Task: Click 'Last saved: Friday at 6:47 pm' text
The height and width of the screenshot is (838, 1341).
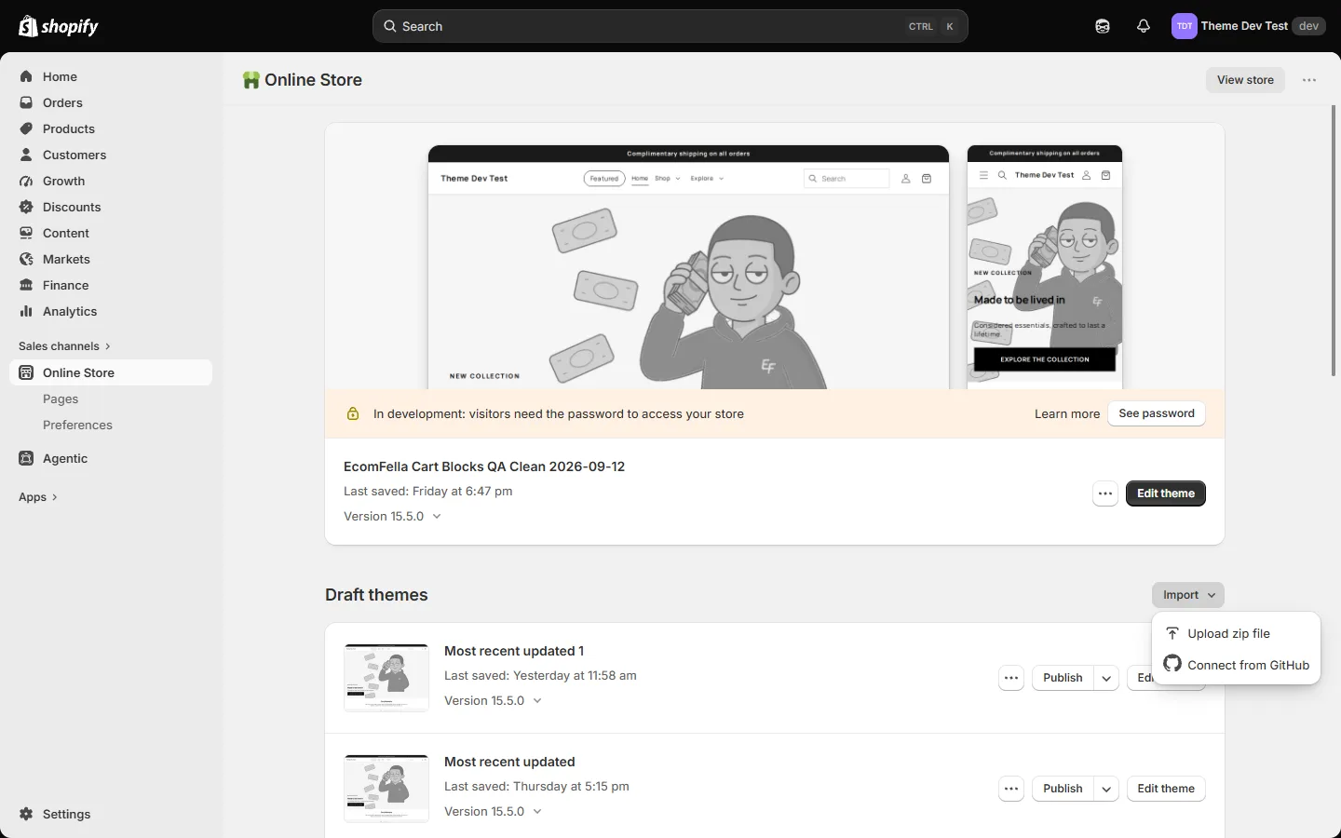Action: tap(428, 491)
